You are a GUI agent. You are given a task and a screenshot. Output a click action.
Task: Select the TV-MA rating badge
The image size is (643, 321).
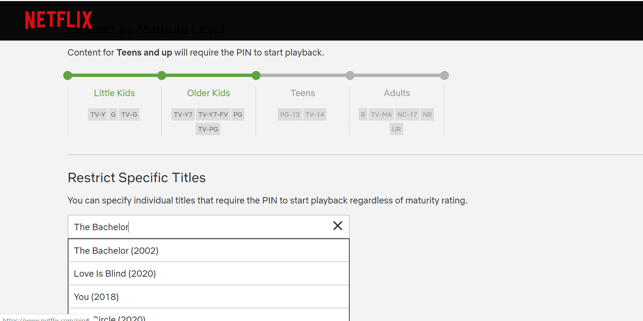(381, 114)
